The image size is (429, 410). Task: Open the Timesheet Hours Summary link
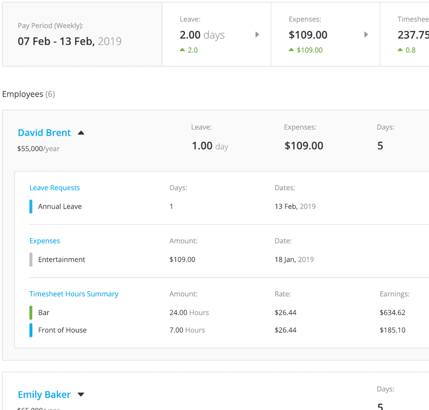pos(74,294)
